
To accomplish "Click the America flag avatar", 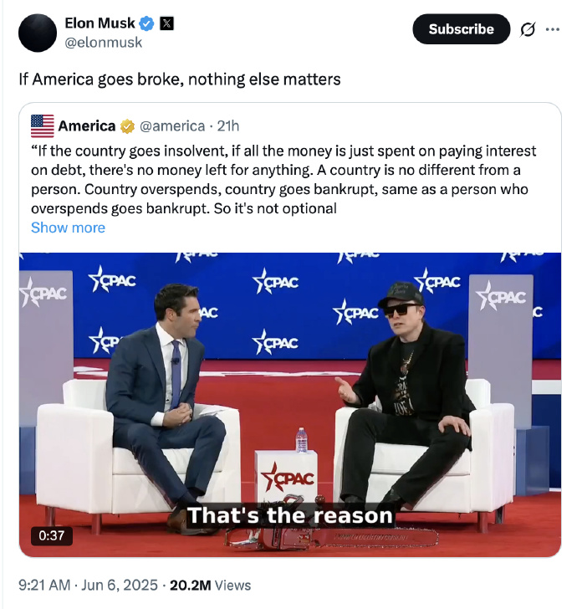I will (43, 126).
